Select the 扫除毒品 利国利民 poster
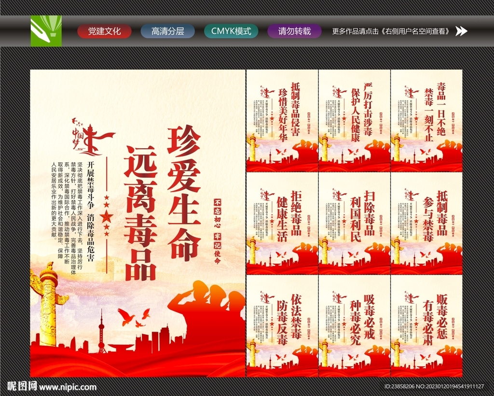Image resolution: width=494 pixels, height=396 pixels. (355, 223)
